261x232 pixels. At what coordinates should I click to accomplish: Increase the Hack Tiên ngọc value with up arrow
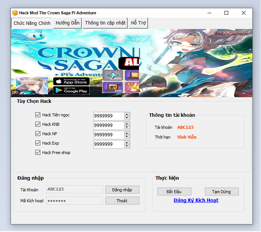pyautogui.click(x=127, y=114)
